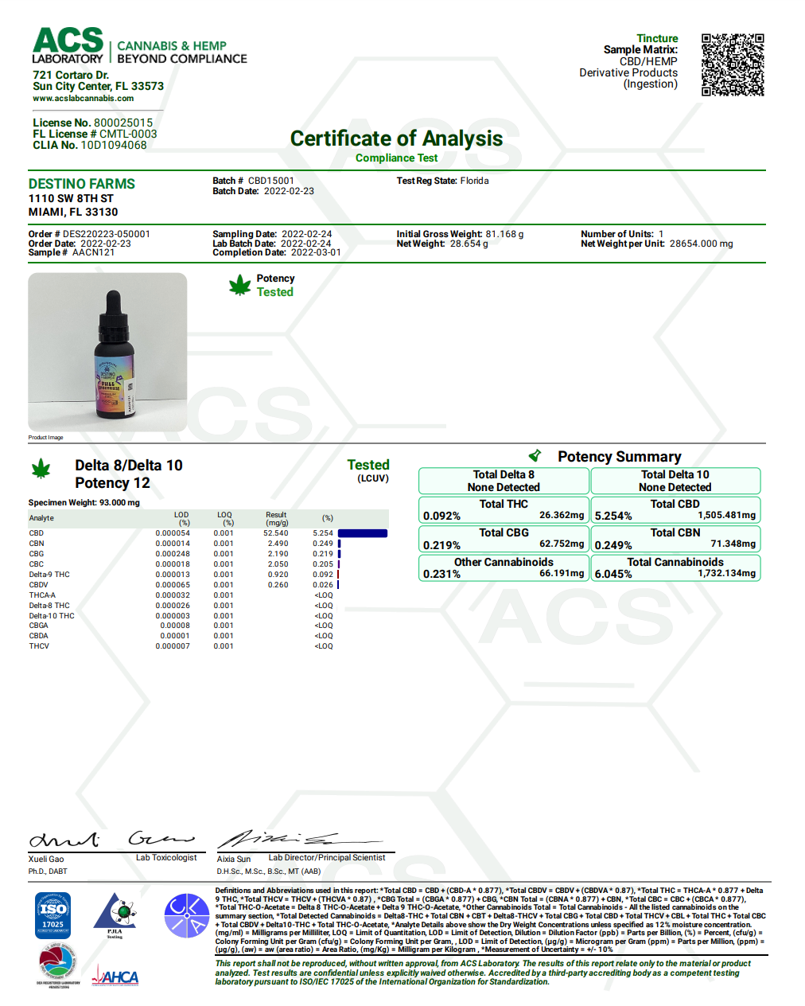Click the green leaf Potency Tested icon
This screenshot has height=1006, width=805.
(x=239, y=285)
